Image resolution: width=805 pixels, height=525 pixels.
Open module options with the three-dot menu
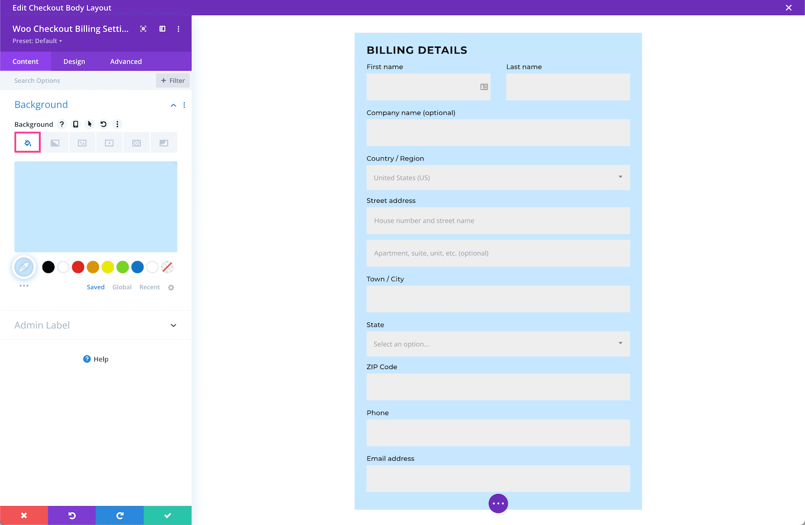178,29
